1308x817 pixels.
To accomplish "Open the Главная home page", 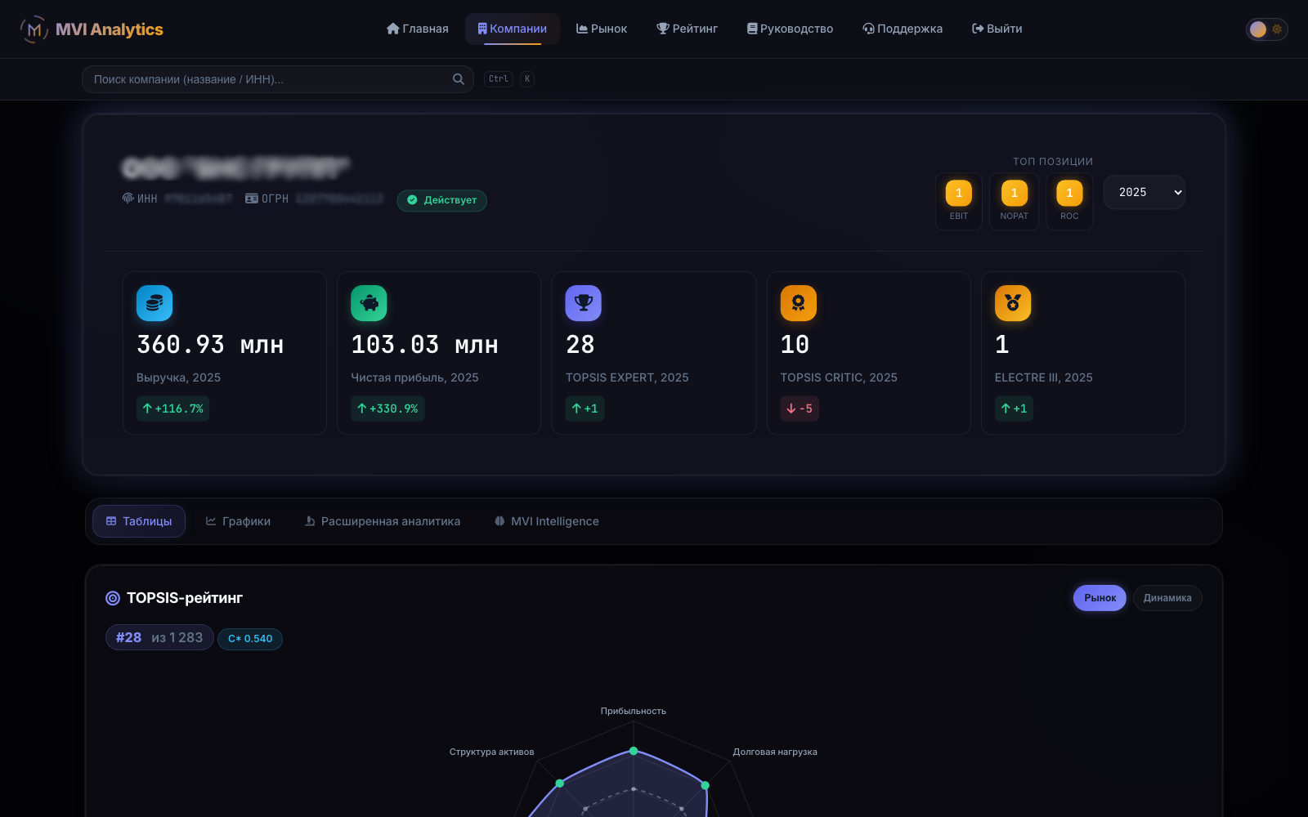I will (x=418, y=29).
